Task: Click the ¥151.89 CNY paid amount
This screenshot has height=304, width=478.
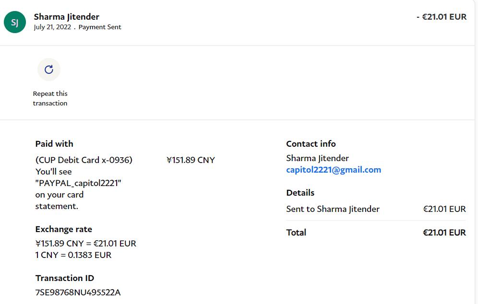Action: [x=191, y=160]
